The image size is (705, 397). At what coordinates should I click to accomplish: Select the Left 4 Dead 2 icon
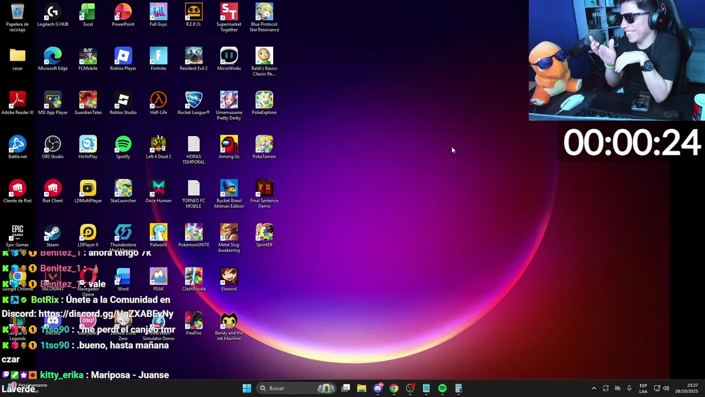(159, 148)
